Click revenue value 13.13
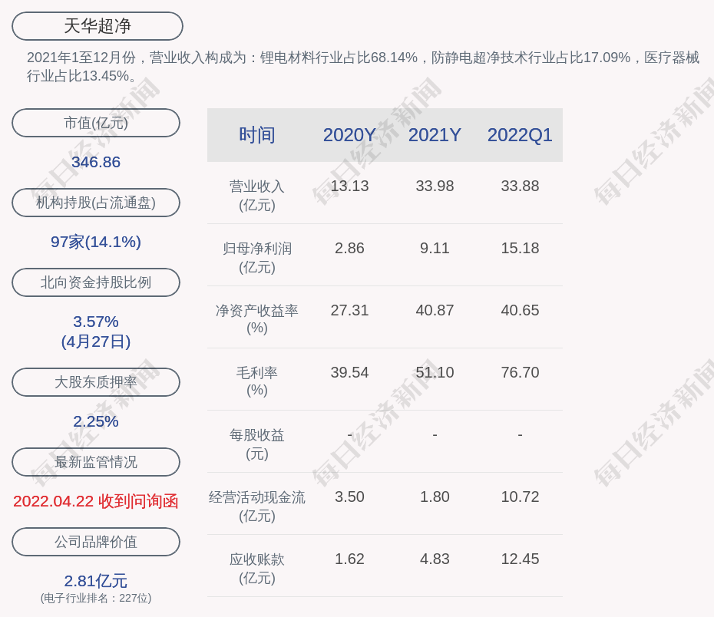Screen dimensions: 714x617 pos(350,186)
